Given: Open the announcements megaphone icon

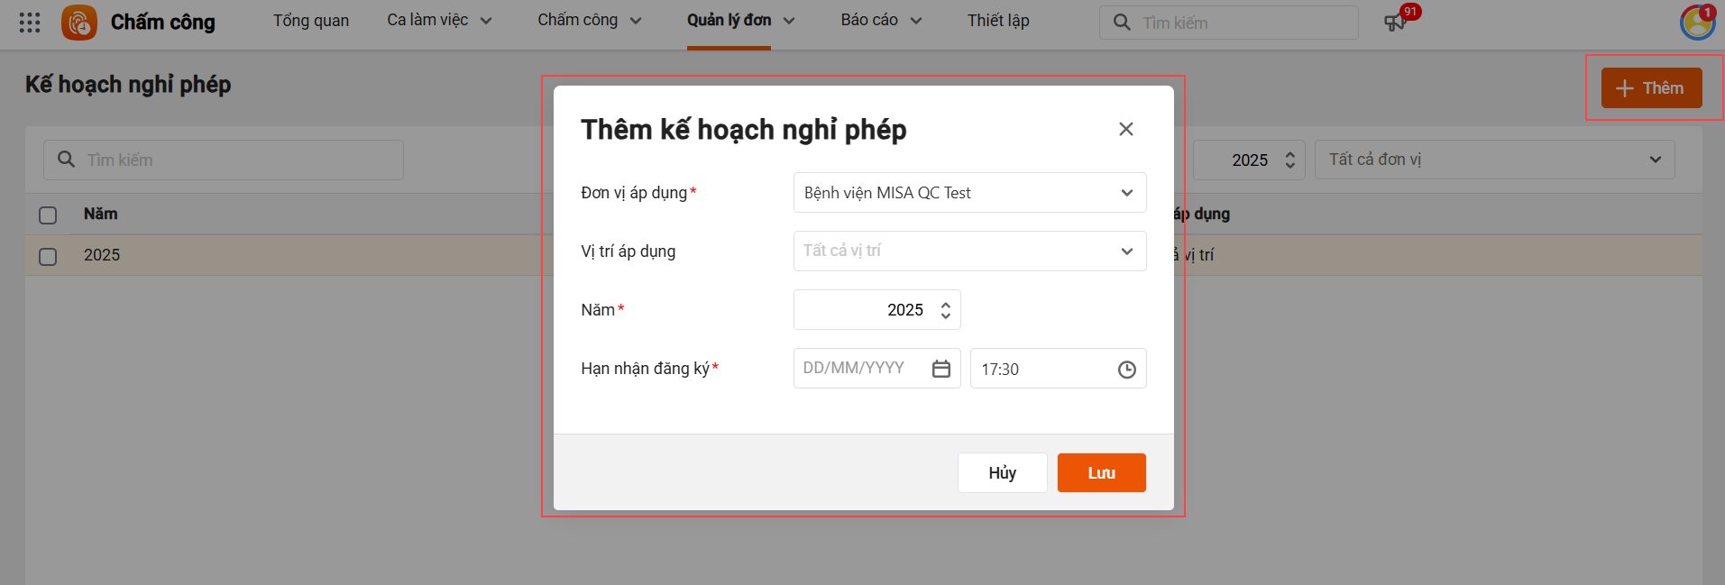Looking at the screenshot, I should 1395,23.
